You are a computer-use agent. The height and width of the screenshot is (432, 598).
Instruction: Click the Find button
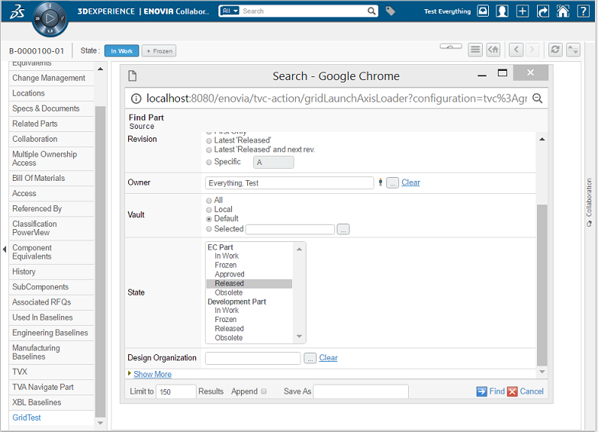pos(490,392)
